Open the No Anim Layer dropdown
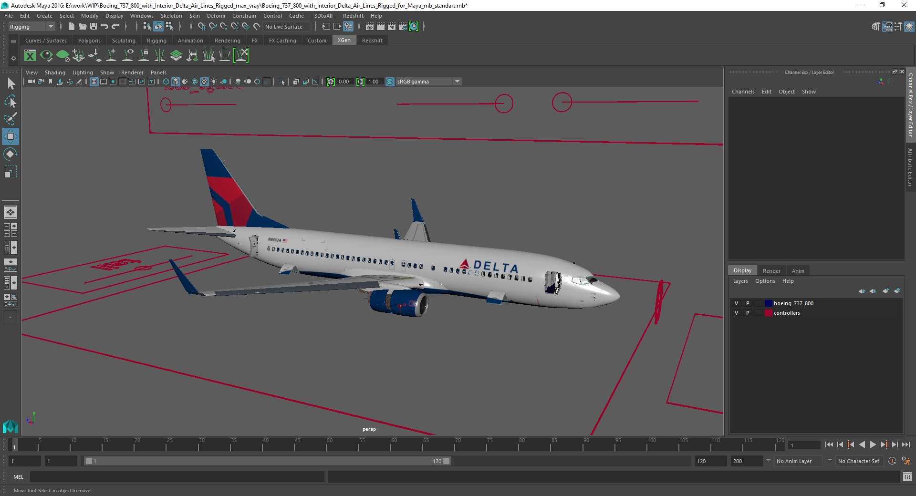916x496 pixels. pos(798,461)
